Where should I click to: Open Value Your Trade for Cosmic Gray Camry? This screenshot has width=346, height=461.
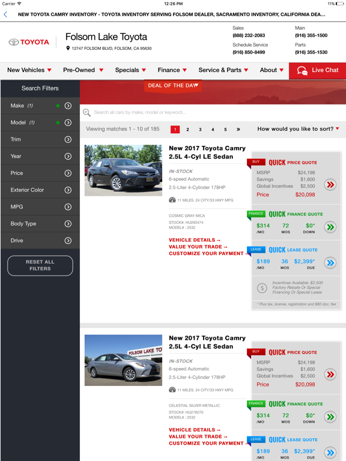coord(198,247)
